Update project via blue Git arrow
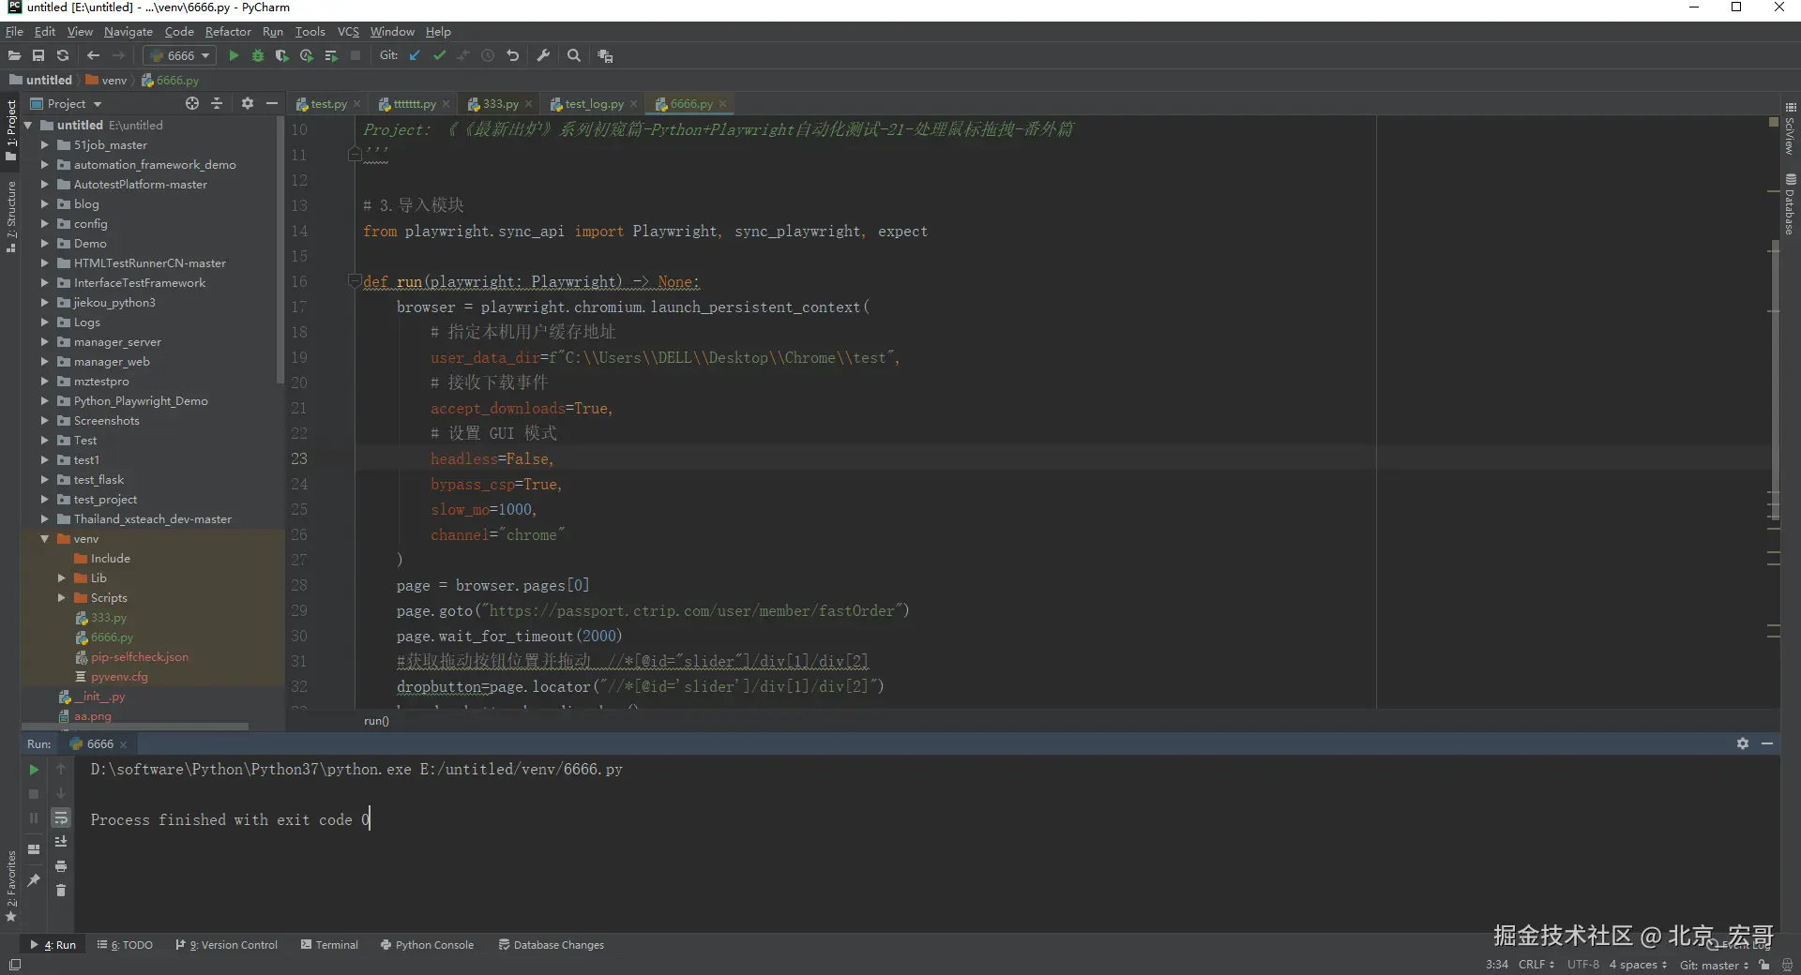The height and width of the screenshot is (975, 1801). coord(415,56)
